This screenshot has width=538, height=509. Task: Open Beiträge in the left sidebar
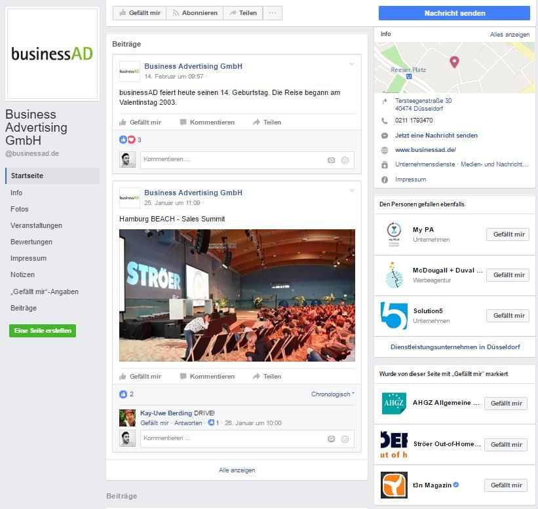[x=24, y=309]
